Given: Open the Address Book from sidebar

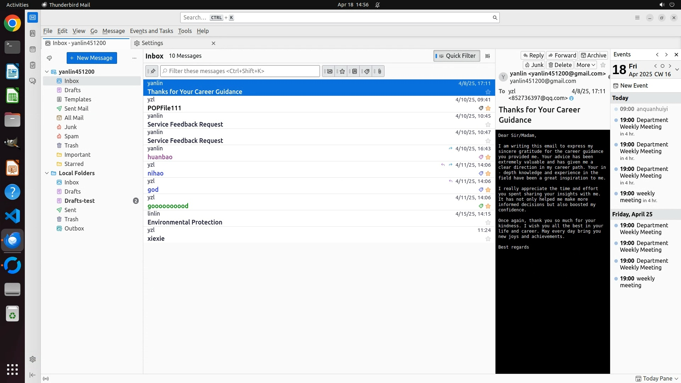Looking at the screenshot, I should (33, 33).
